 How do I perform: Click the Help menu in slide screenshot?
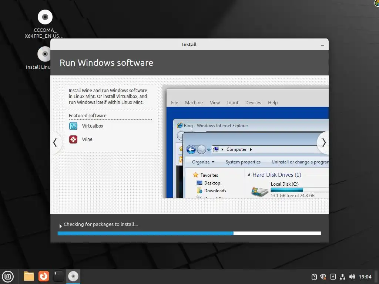[273, 103]
